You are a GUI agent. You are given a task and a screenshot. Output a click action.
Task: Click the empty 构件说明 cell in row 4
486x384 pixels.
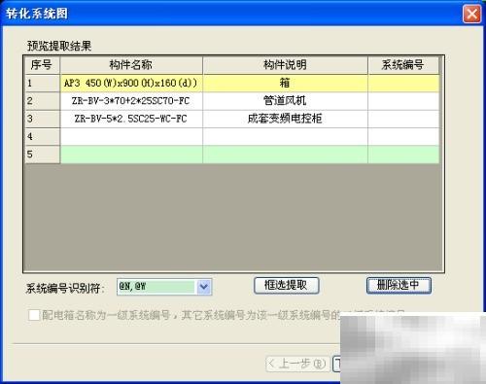click(x=285, y=137)
